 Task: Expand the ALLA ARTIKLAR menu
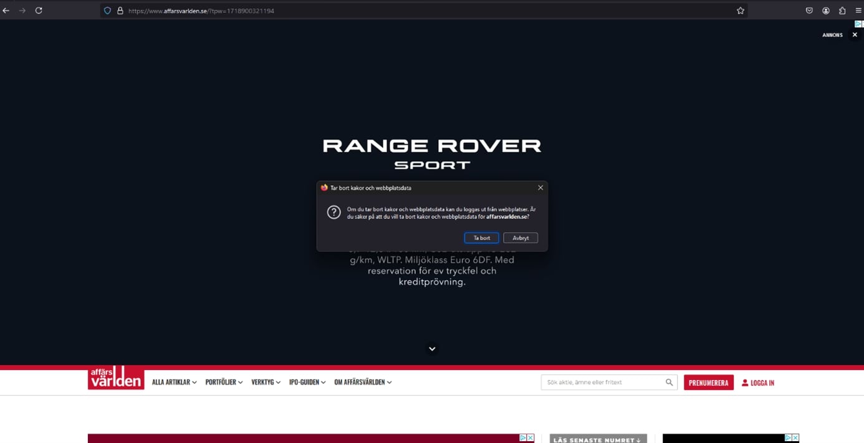pyautogui.click(x=175, y=382)
